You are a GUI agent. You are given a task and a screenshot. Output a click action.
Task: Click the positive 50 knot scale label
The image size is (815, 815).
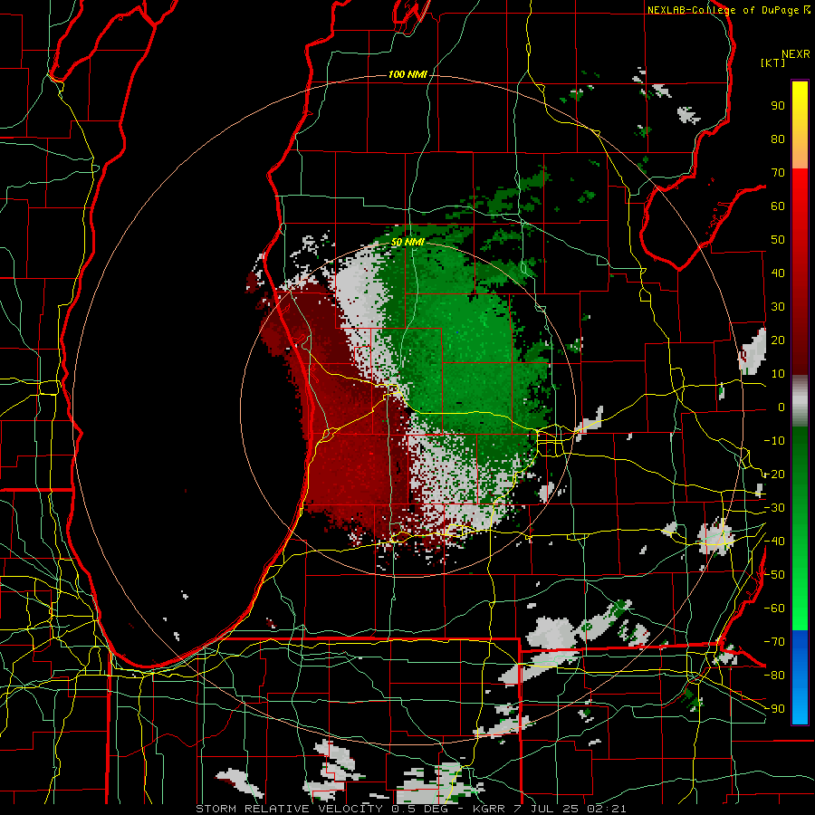point(778,240)
